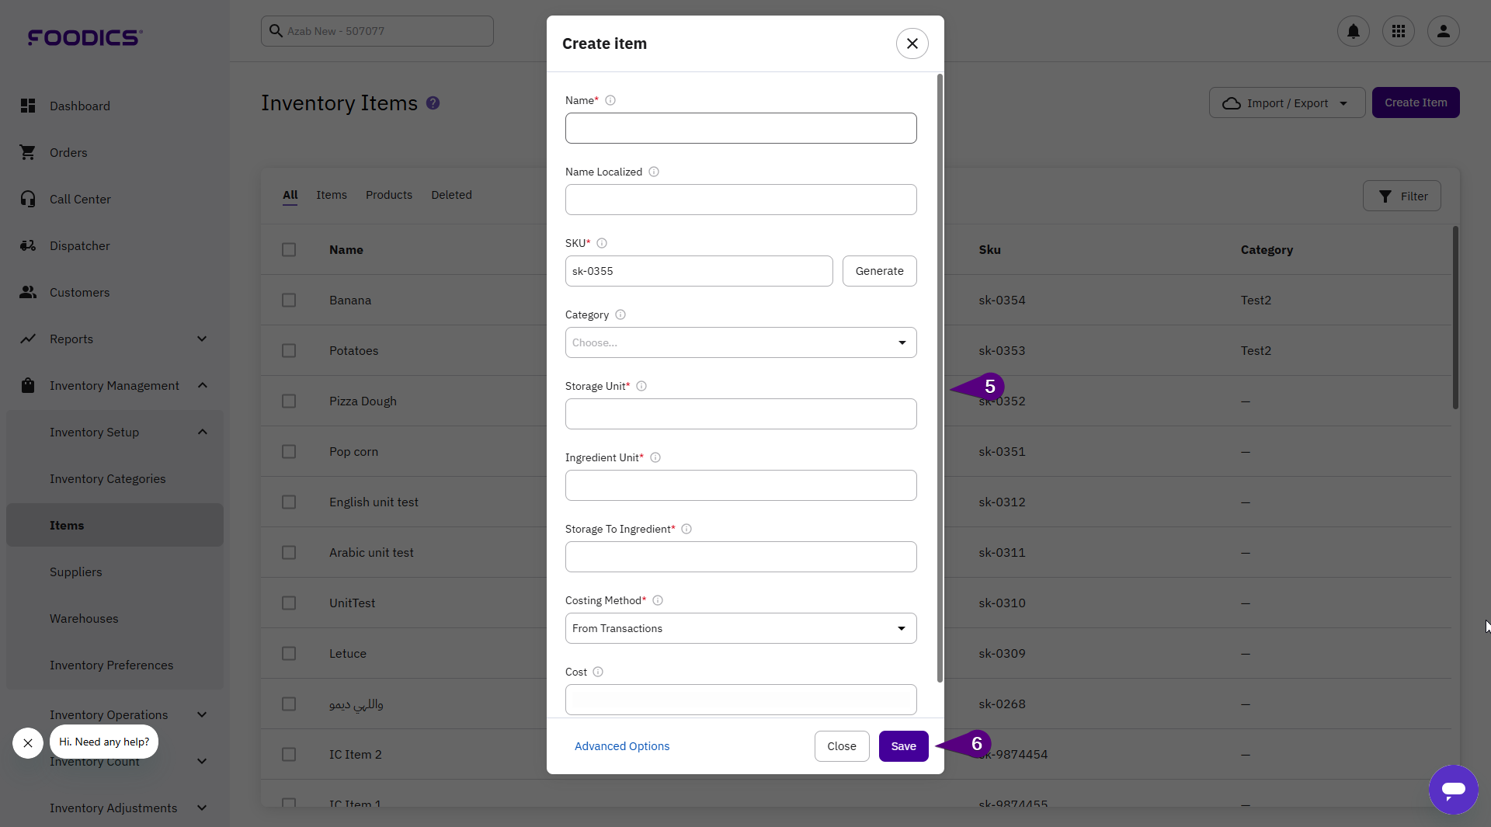Open the Advanced Options link

point(621,746)
